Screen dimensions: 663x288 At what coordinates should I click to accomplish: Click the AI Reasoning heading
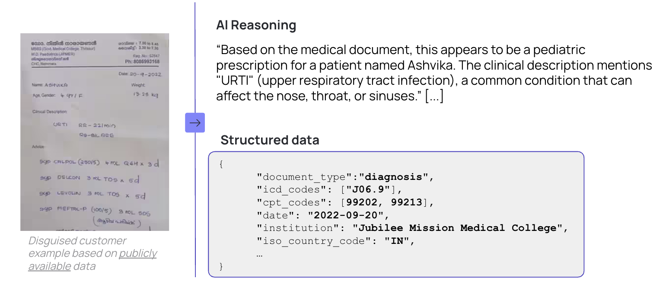pyautogui.click(x=256, y=25)
